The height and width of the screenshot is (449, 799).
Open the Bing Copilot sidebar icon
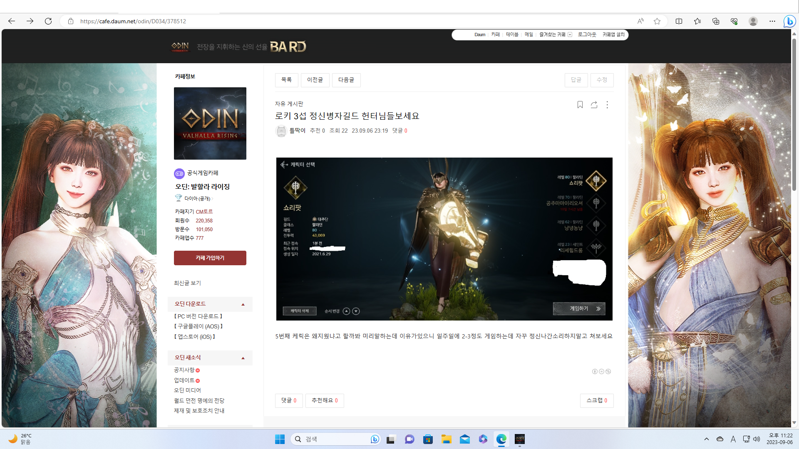pyautogui.click(x=789, y=21)
